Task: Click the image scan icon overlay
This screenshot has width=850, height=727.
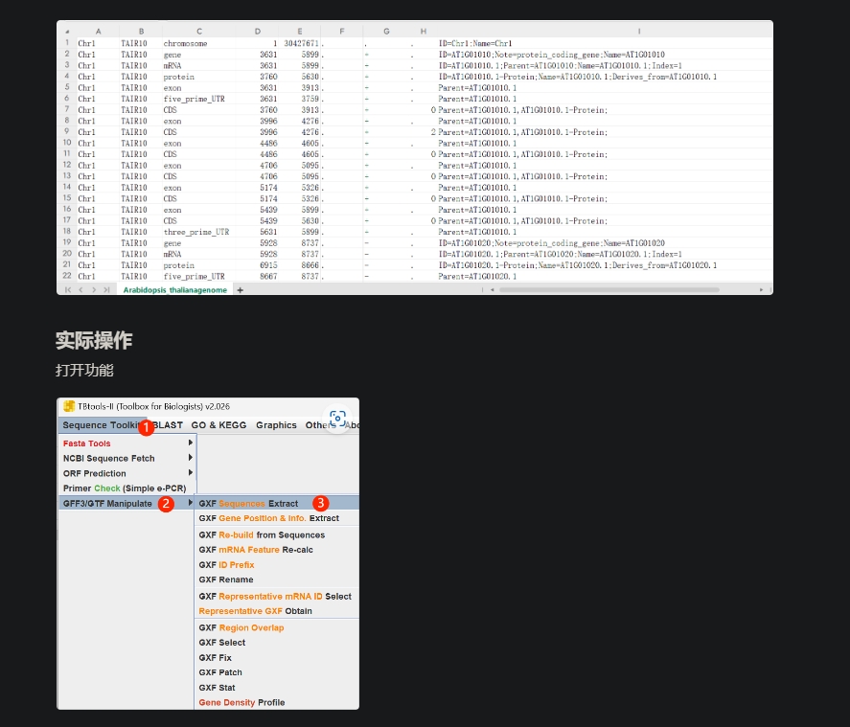Action: 336,419
